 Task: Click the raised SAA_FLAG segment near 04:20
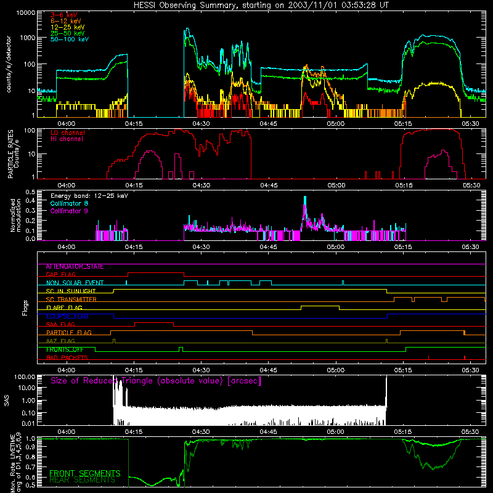[154, 322]
